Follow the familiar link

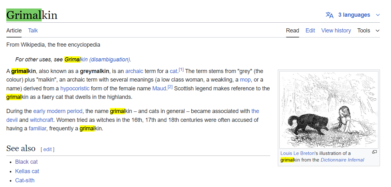(x=37, y=128)
